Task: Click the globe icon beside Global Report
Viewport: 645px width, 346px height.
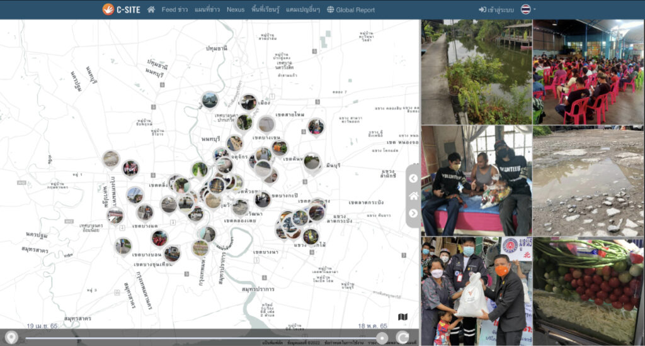Action: [x=330, y=9]
